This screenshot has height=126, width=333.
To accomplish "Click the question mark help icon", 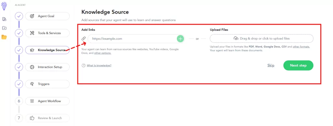I will (84, 65).
